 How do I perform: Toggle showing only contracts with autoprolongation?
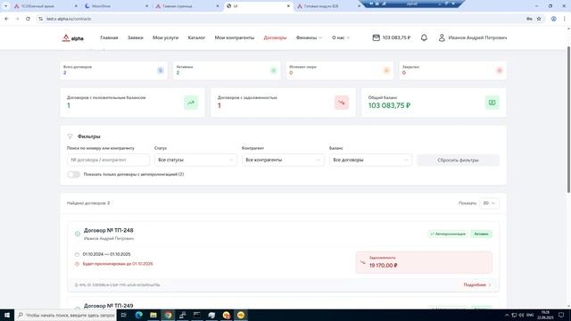(x=73, y=175)
